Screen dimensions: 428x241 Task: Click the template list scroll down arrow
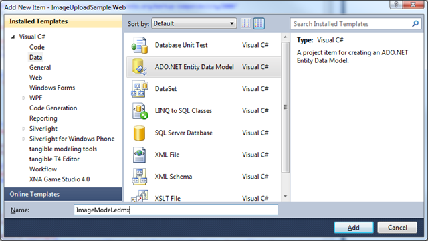pyautogui.click(x=286, y=196)
